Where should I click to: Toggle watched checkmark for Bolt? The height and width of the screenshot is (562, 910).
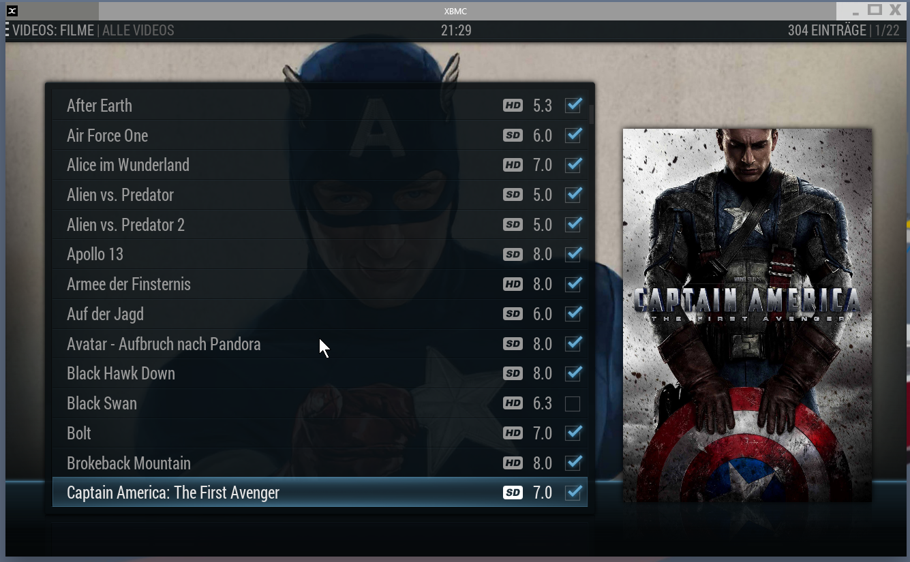click(573, 433)
